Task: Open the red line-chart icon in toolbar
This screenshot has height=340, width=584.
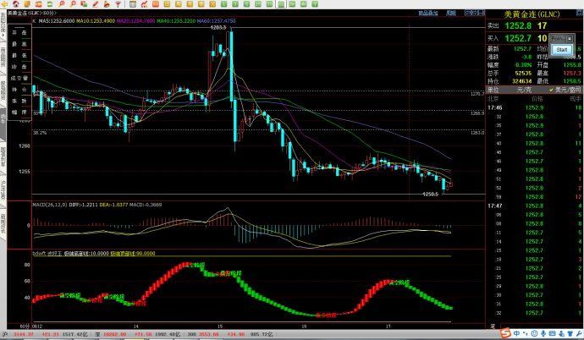Action: 144,4
